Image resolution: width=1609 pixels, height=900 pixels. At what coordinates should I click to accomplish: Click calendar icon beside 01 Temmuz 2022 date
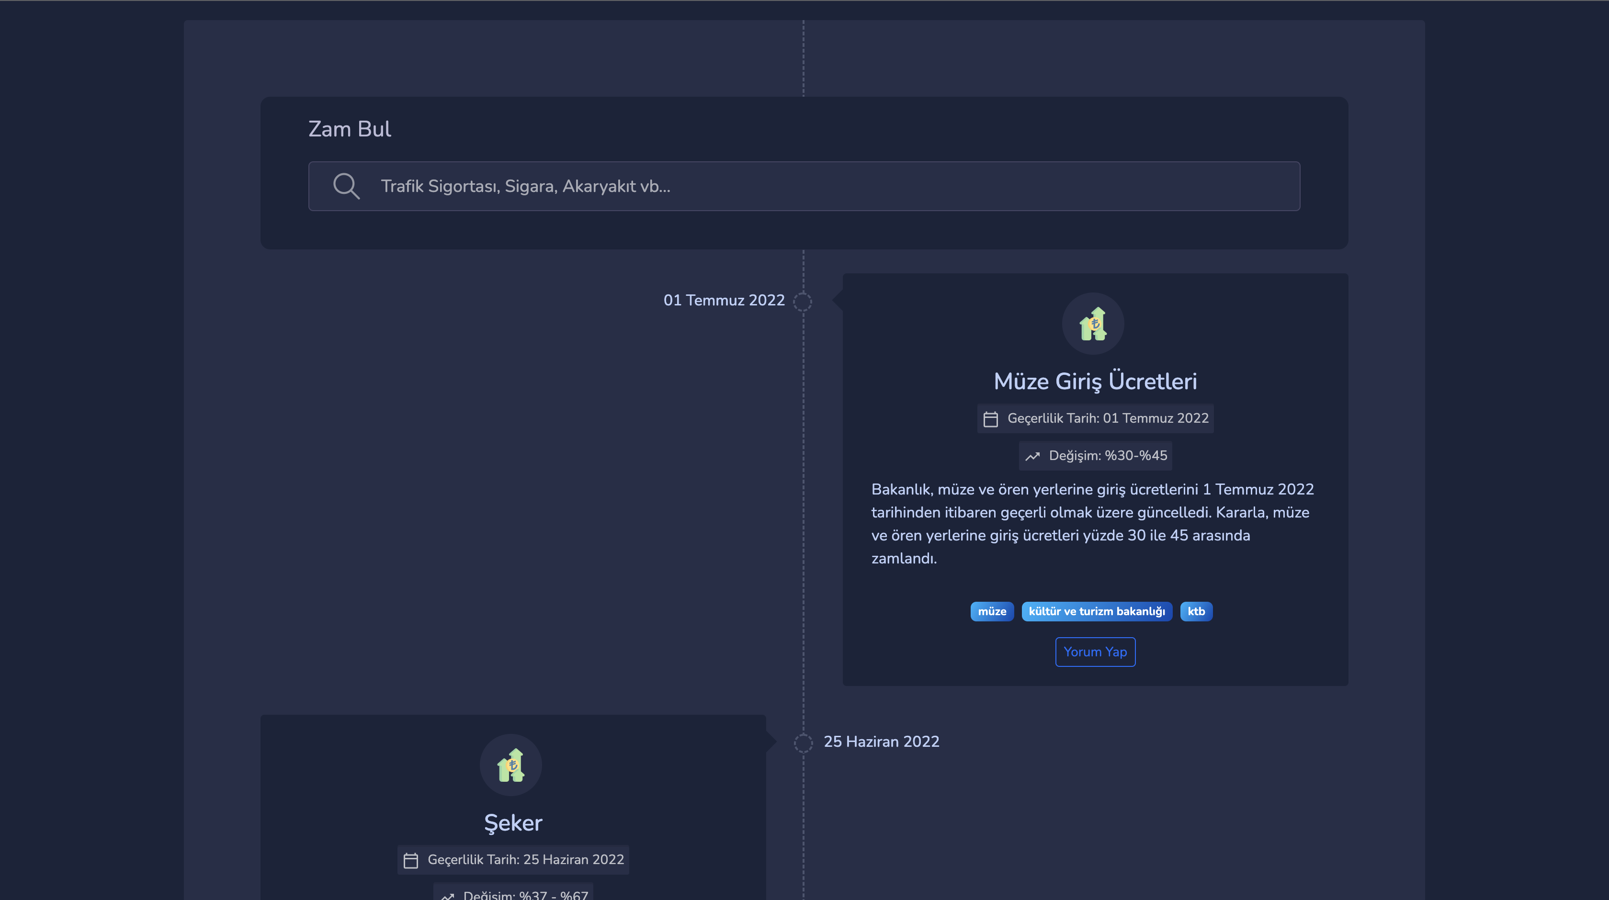[x=991, y=418]
